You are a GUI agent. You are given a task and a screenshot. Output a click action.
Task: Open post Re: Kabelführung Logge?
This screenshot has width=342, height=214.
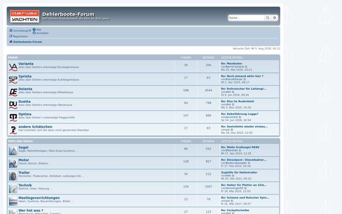point(240,114)
